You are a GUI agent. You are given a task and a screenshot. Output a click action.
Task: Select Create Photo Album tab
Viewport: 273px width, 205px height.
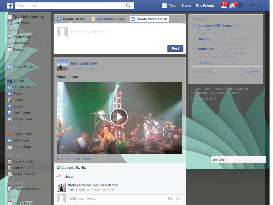tap(149, 19)
